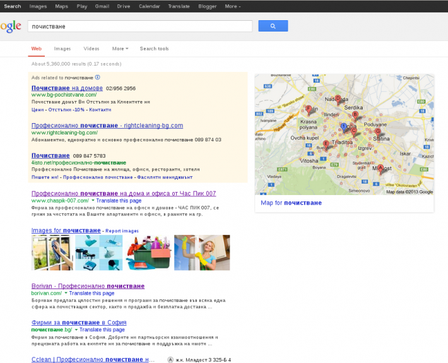Open Drive in the top bar
448x363 pixels.
[x=124, y=6]
